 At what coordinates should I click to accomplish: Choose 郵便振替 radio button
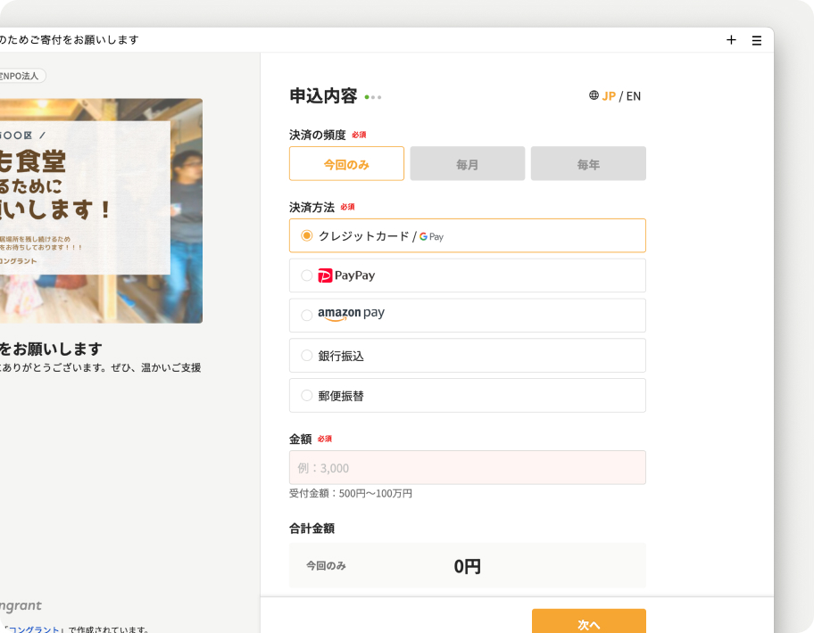(307, 396)
